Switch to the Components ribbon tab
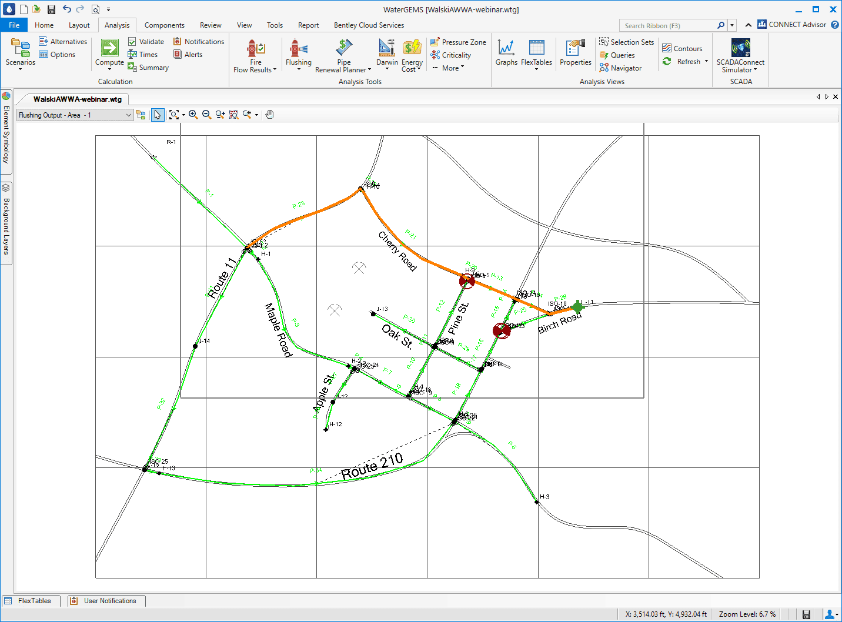This screenshot has width=842, height=622. 165,25
